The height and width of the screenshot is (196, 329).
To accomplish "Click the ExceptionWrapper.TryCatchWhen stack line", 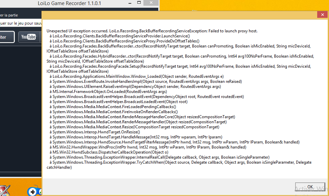I will pyautogui.click(x=179, y=165).
